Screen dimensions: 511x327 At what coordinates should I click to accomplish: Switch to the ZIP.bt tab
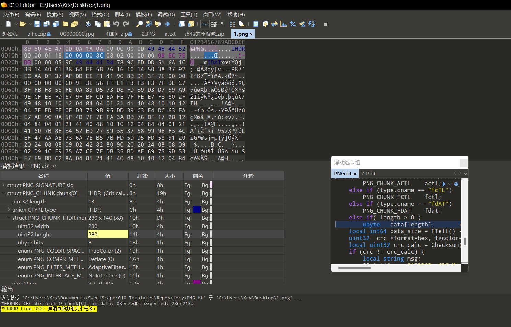coord(368,174)
